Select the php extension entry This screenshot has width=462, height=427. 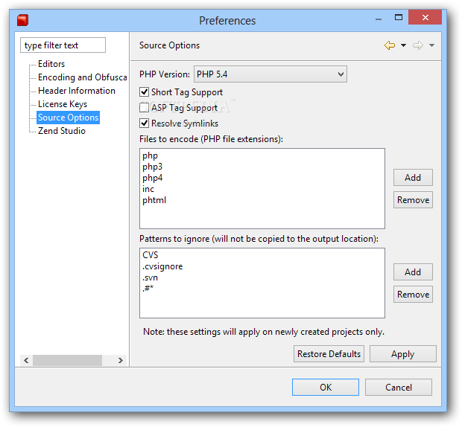[150, 155]
